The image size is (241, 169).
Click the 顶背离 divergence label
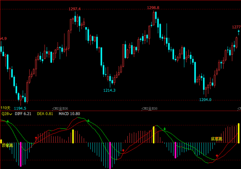7,145
